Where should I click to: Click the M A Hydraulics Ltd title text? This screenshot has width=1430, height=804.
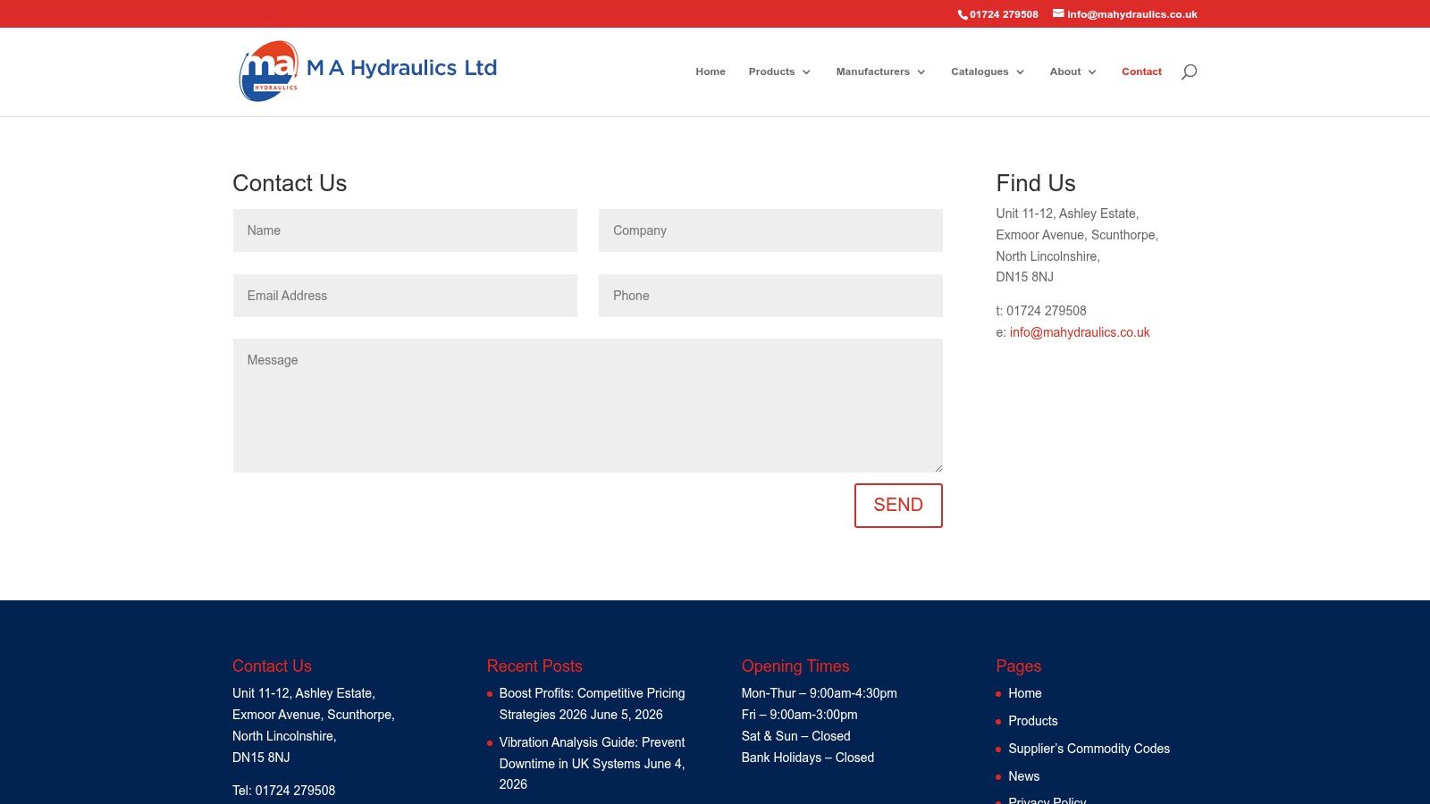pos(401,68)
